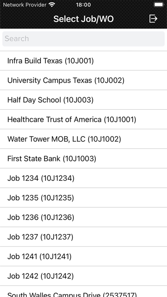Select Job 1234 (10J1234)

(x=83, y=178)
